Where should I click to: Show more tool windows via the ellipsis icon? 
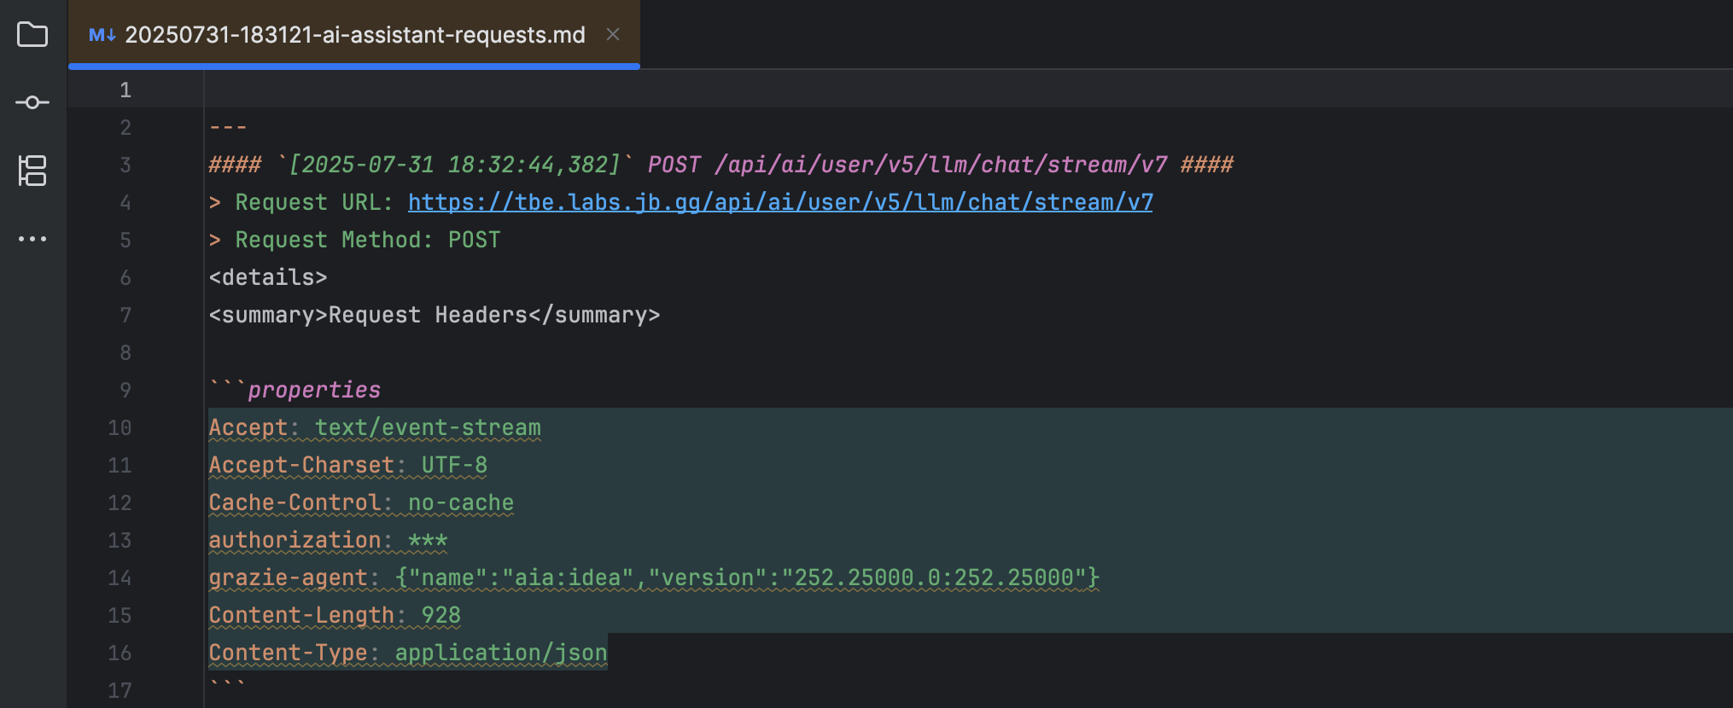[x=32, y=239]
